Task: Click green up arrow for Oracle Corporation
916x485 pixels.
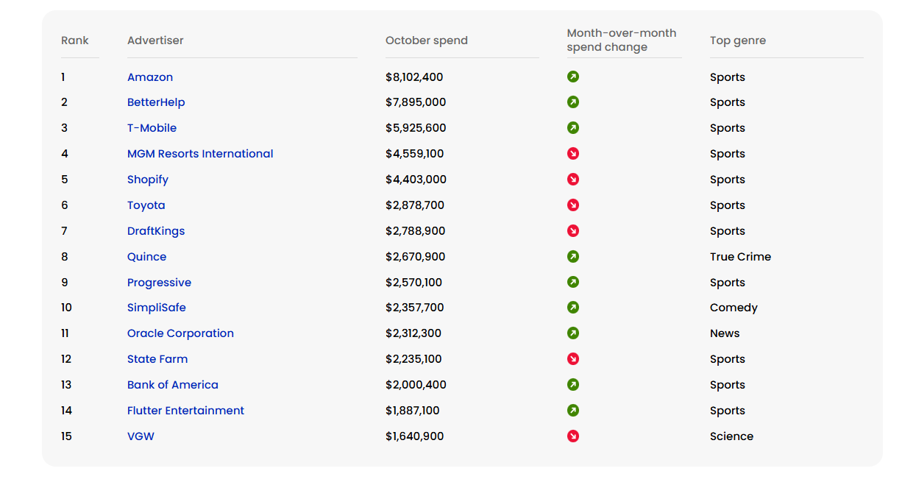Action: pyautogui.click(x=573, y=333)
